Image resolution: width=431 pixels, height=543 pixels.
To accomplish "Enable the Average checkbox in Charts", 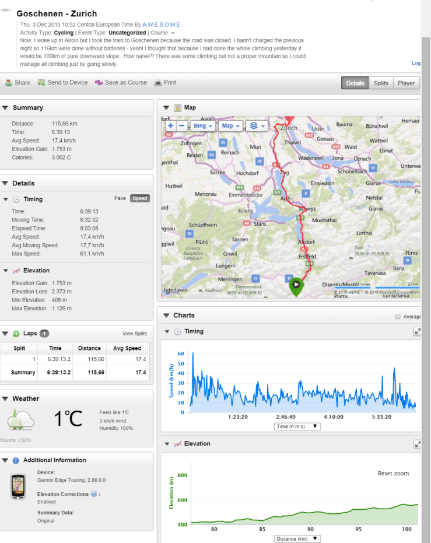I will click(398, 317).
